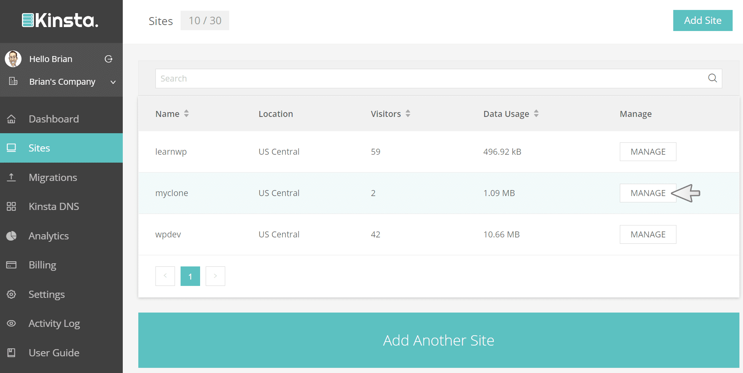Click the user avatar picture

pos(13,59)
